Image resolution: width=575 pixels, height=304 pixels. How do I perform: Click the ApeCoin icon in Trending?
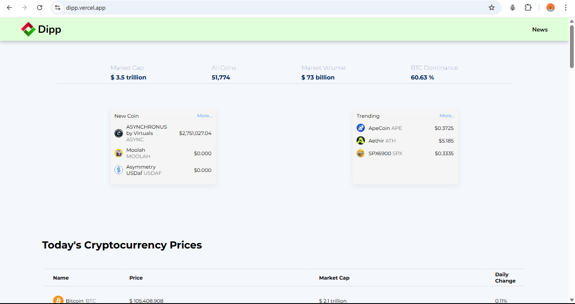361,128
